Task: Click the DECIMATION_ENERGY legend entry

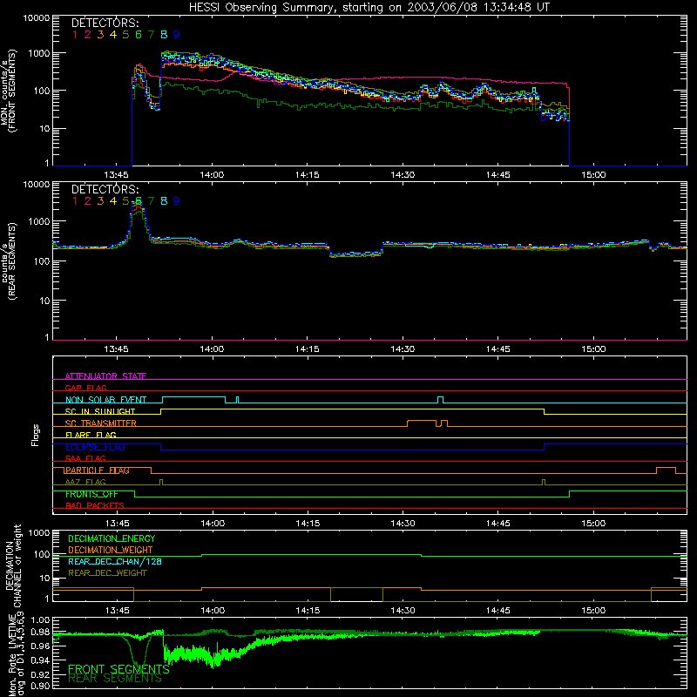Action: point(112,538)
